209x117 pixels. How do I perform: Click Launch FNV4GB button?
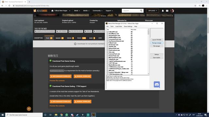click(x=157, y=40)
